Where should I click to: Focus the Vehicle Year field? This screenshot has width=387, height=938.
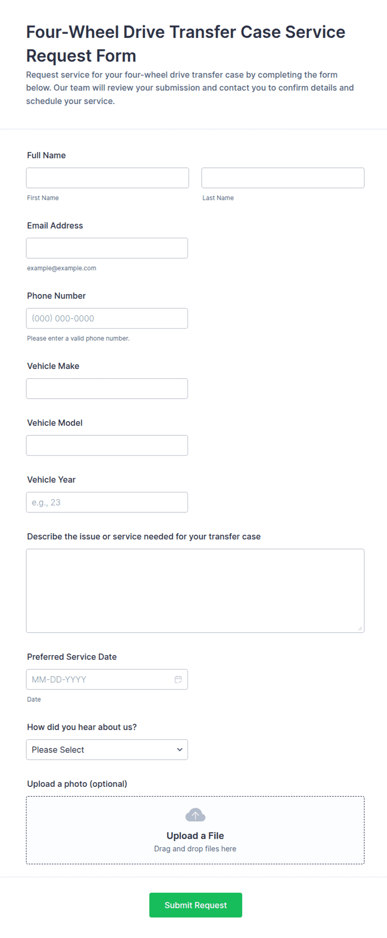point(107,502)
